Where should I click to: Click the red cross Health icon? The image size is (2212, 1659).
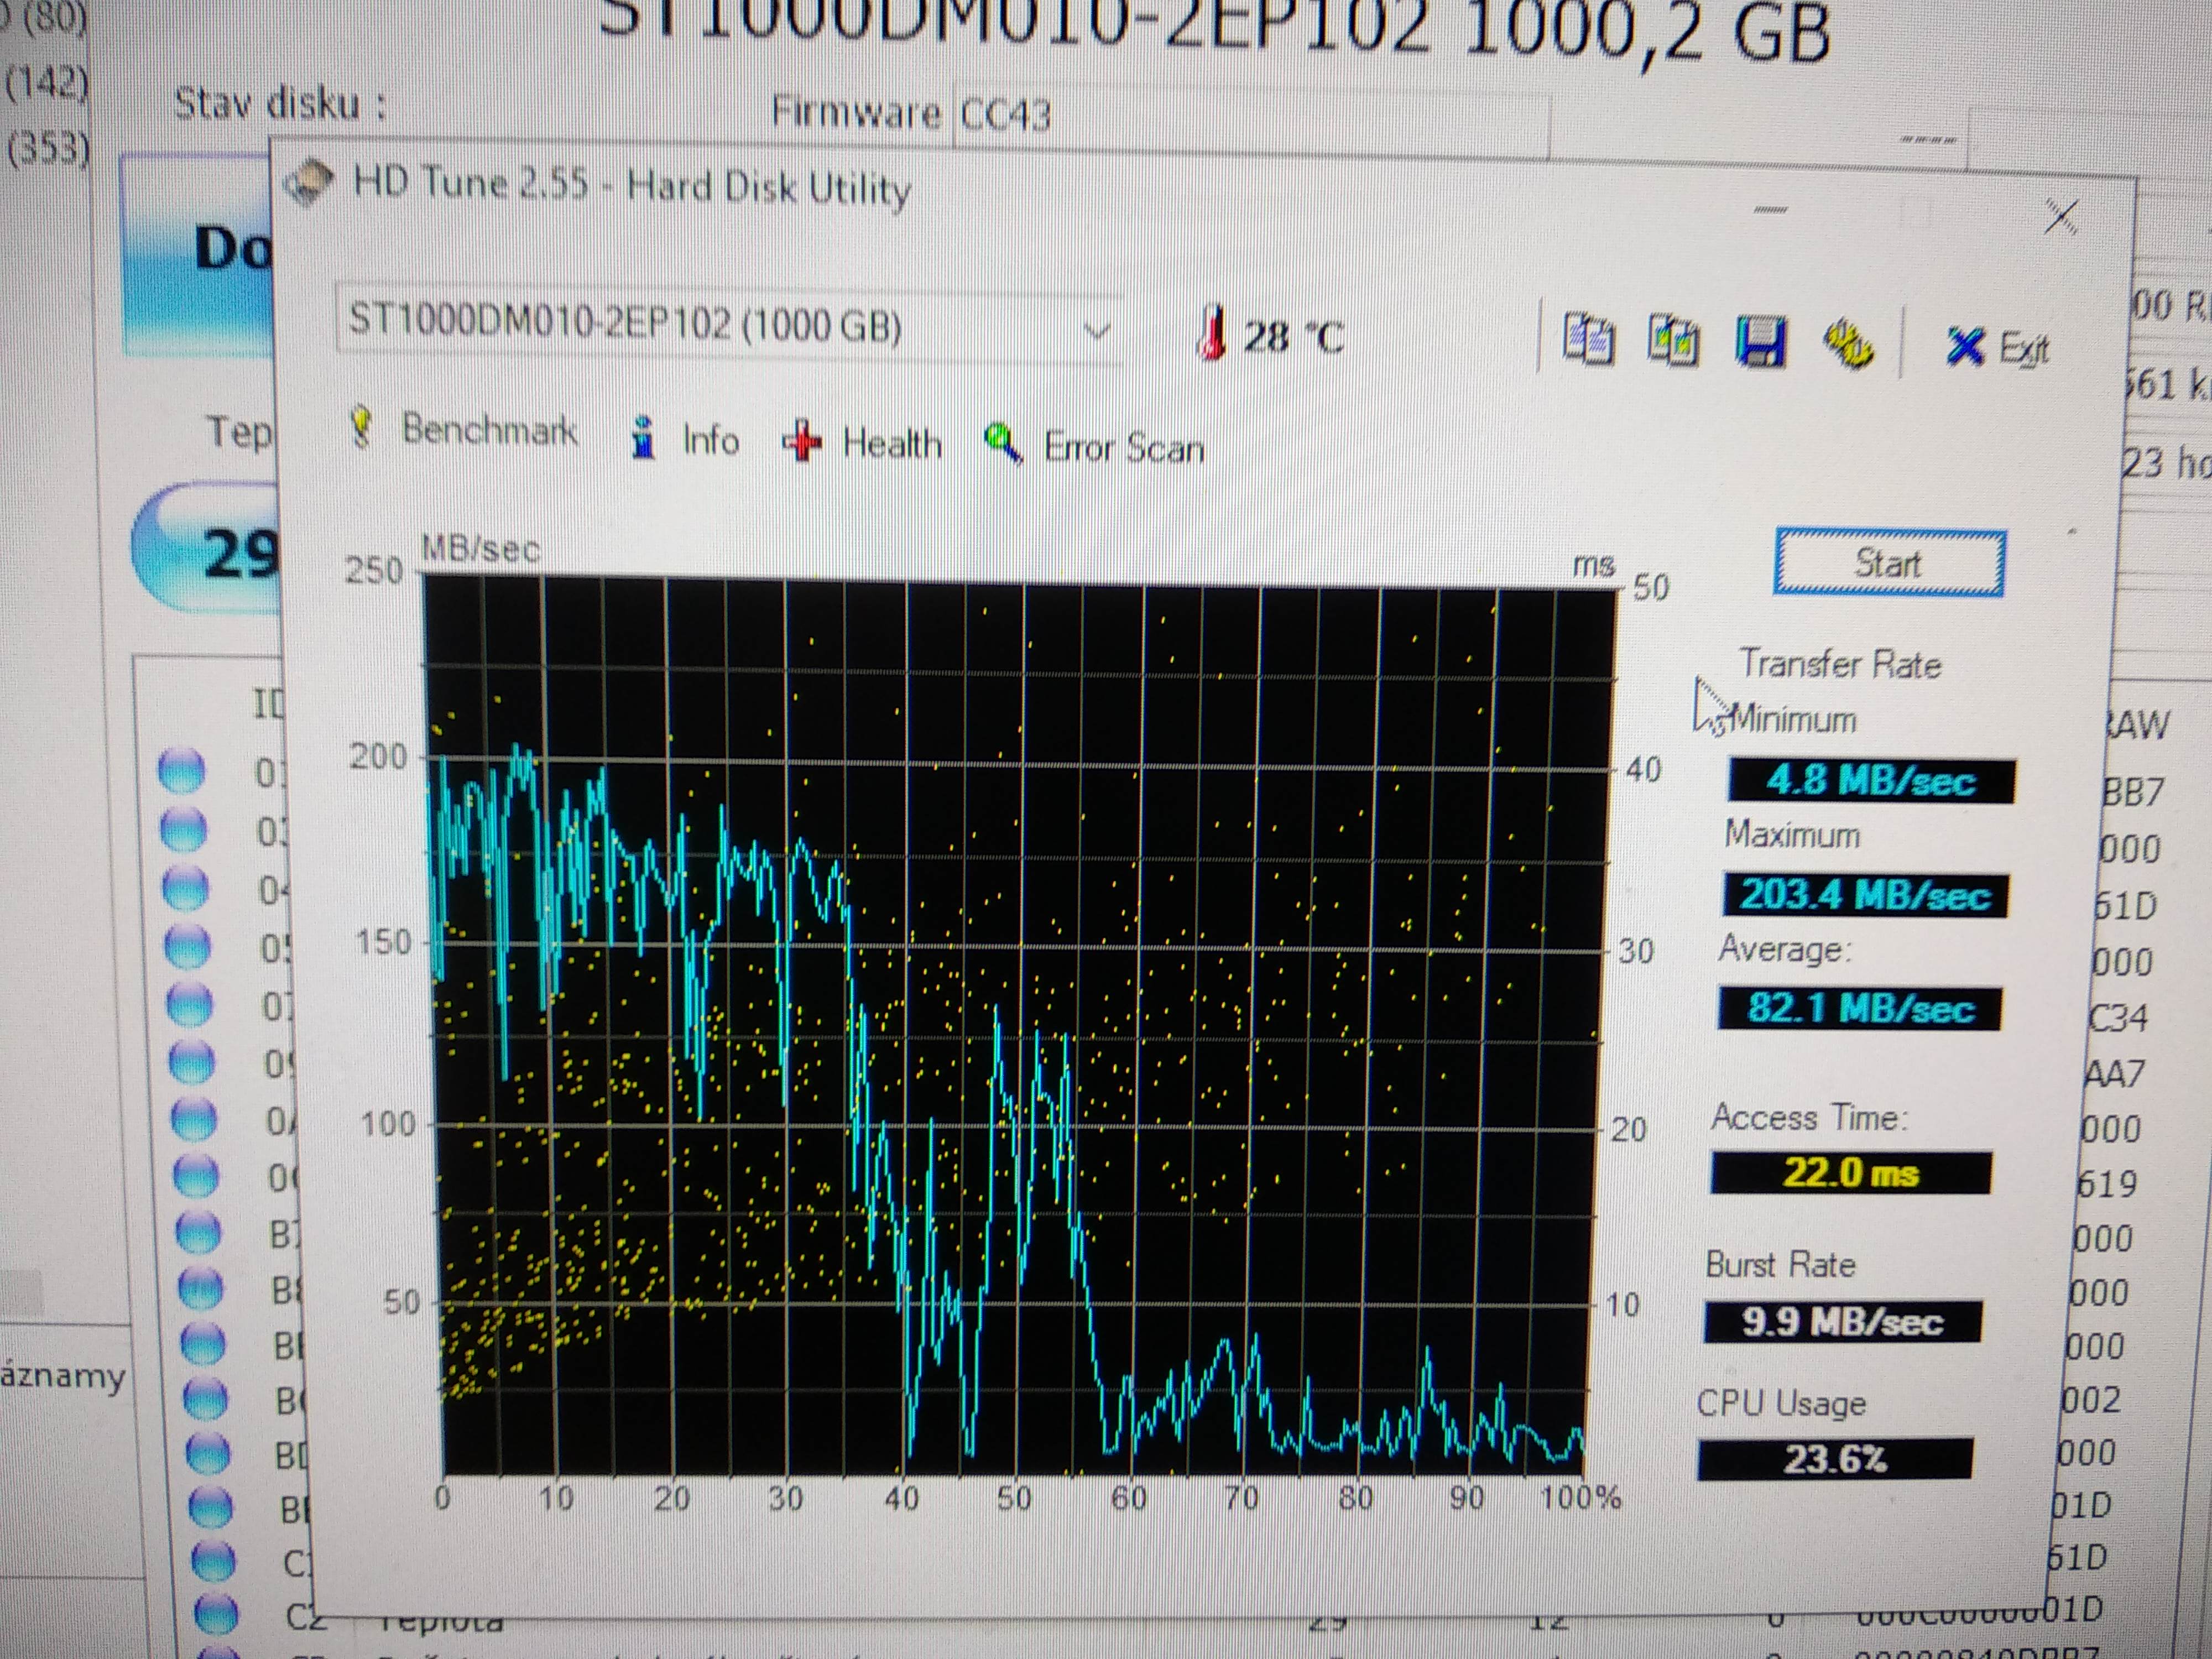click(802, 441)
